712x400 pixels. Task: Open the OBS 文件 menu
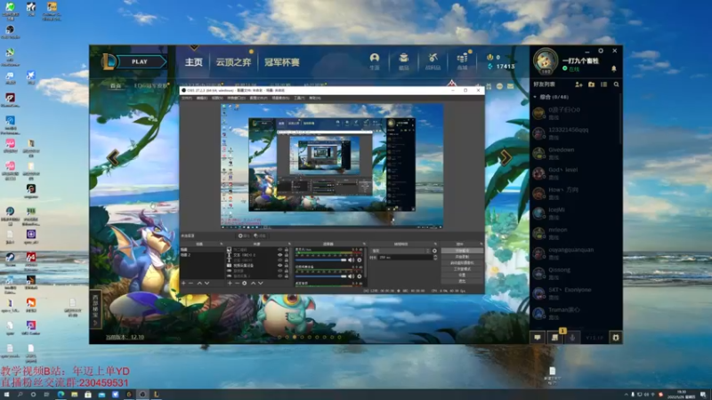pos(187,98)
